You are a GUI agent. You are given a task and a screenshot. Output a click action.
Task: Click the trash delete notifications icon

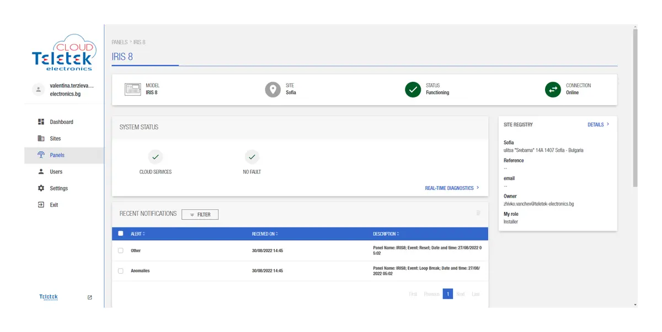tap(478, 213)
